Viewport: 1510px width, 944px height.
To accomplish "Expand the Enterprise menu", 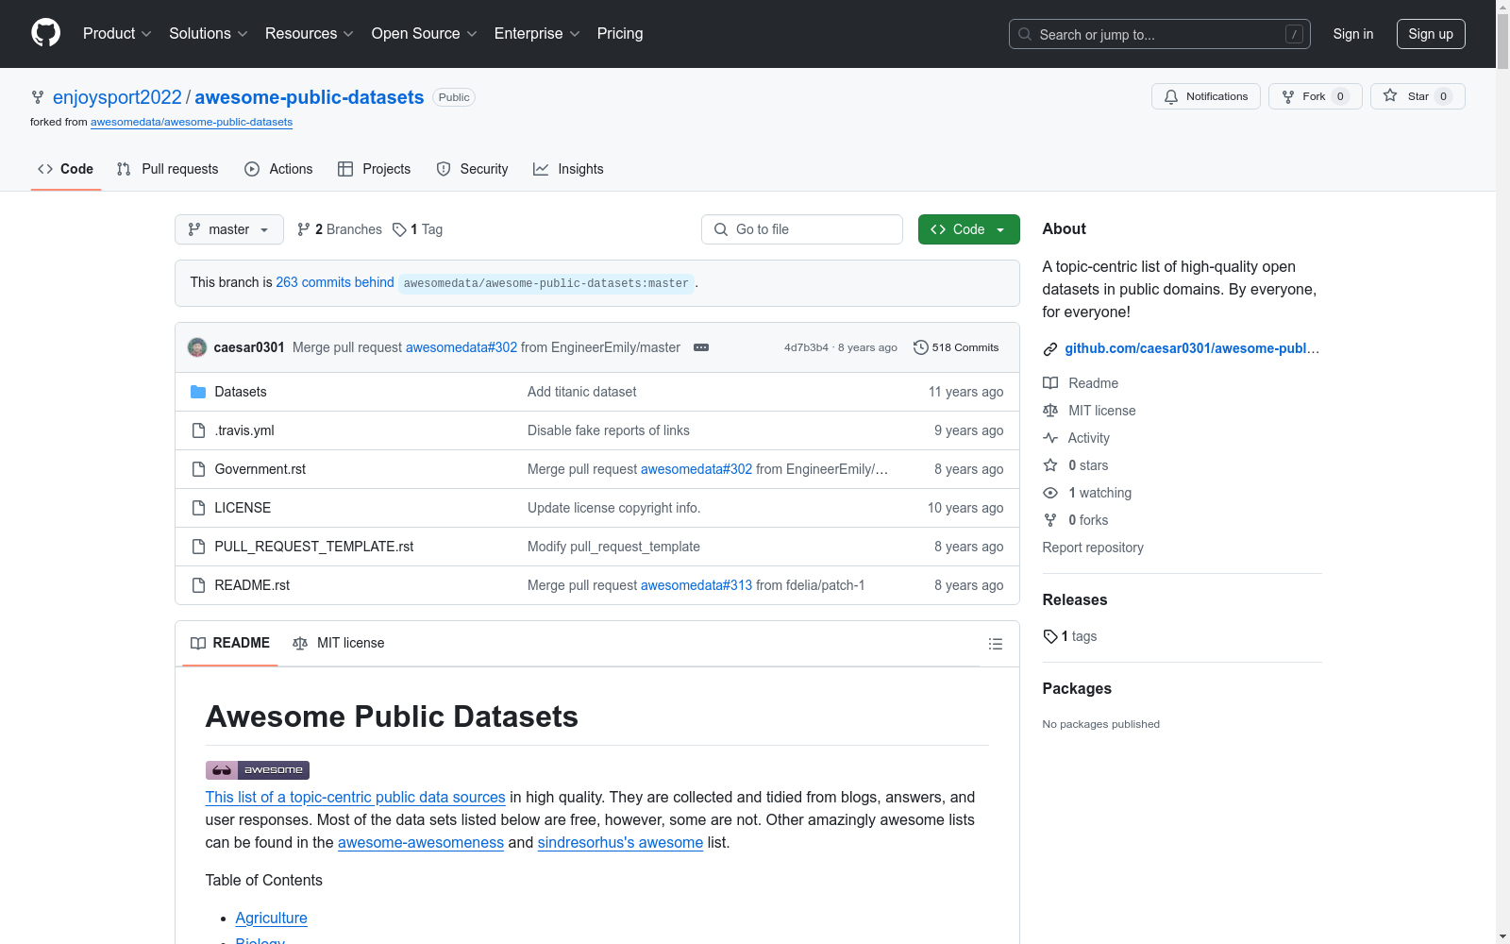I will point(537,33).
